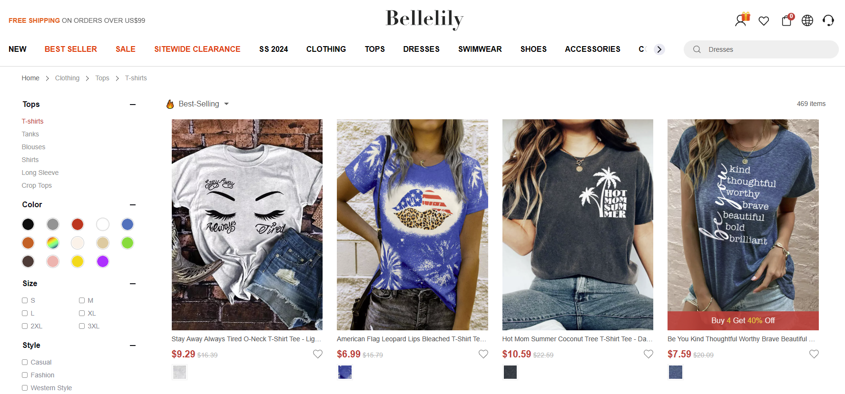Open the wishlist heart icon in header
This screenshot has height=394, width=845.
764,21
